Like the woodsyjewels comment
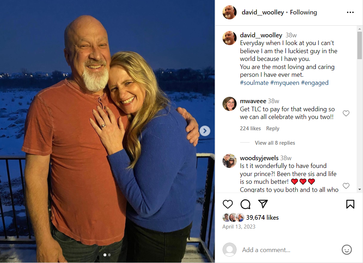This screenshot has height=263, width=363. click(346, 186)
